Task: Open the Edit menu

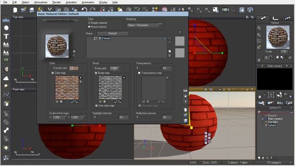Action: click(x=14, y=2)
